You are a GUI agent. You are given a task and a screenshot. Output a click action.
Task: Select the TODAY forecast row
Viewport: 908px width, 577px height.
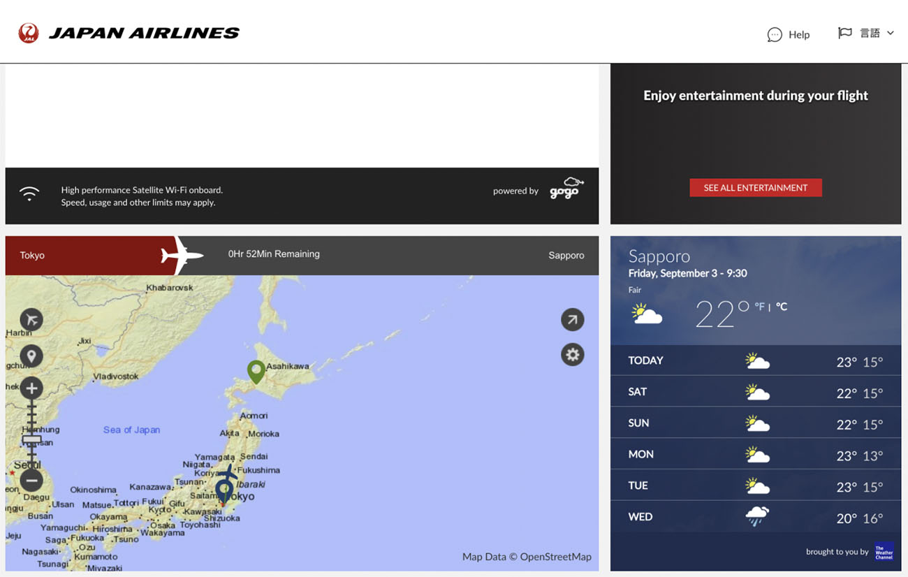pyautogui.click(x=756, y=360)
